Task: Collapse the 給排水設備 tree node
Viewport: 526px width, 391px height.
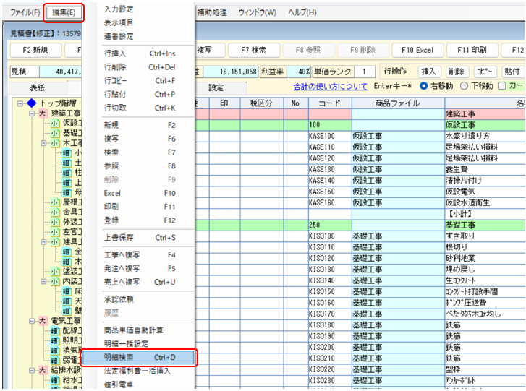Action: click(x=32, y=370)
